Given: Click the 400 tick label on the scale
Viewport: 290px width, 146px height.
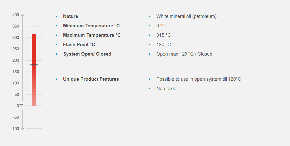Looking at the screenshot, I should point(15,15).
